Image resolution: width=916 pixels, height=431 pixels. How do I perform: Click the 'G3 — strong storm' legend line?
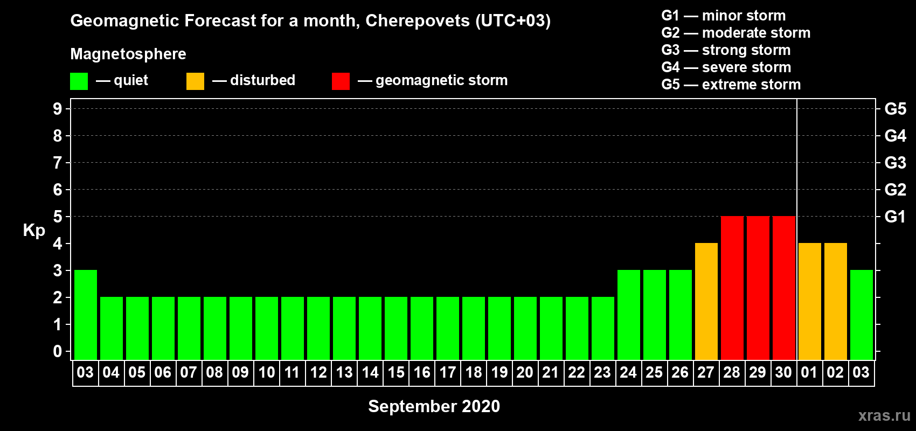point(726,50)
